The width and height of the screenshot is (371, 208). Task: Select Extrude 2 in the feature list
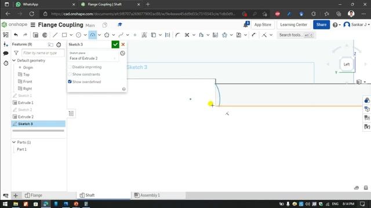pos(26,117)
